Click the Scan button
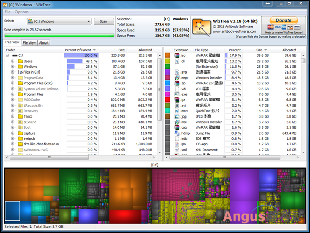 click(104, 21)
